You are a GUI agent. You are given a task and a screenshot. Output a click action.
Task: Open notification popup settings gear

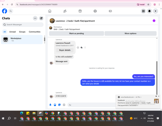pyautogui.click(x=156, y=96)
